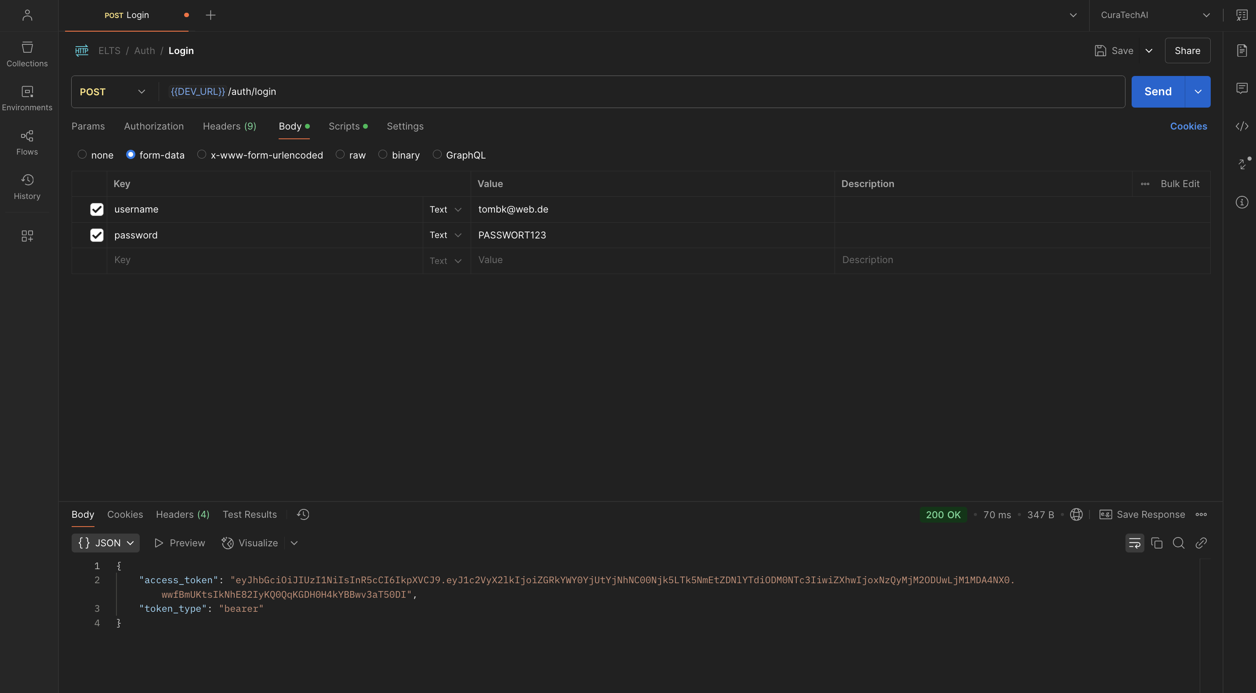
Task: Click Bulk Edit
Action: point(1180,184)
